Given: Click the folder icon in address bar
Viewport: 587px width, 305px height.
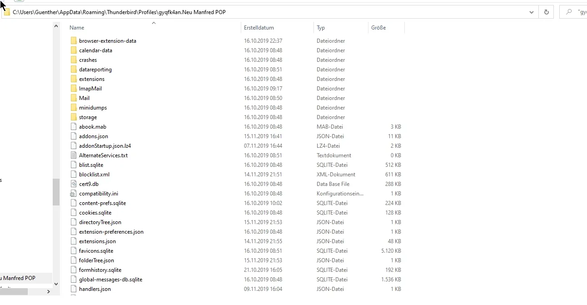Looking at the screenshot, I should pyautogui.click(x=7, y=12).
